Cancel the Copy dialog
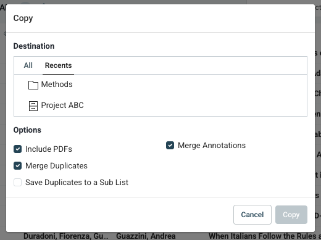The image size is (321, 240). point(252,215)
